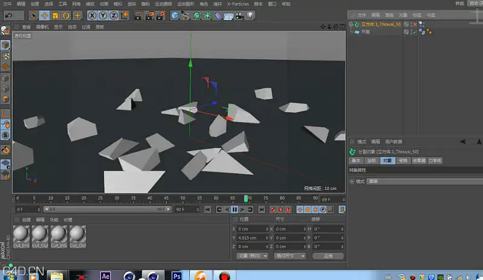Select the 平面 object in Object Manager
Image resolution: width=483 pixels, height=280 pixels.
pyautogui.click(x=365, y=31)
